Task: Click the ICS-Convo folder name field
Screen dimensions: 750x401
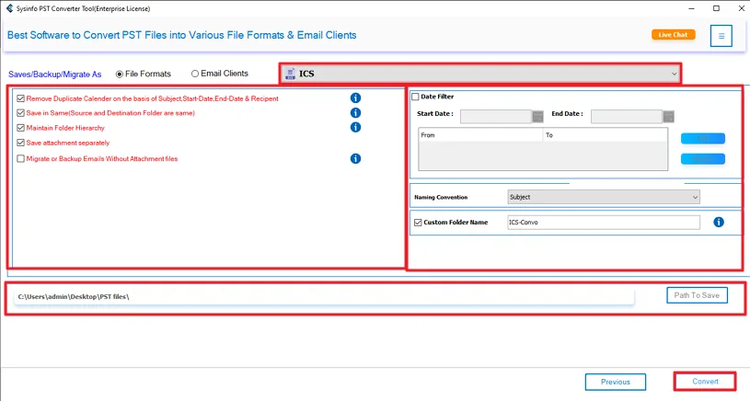Action: click(x=604, y=223)
